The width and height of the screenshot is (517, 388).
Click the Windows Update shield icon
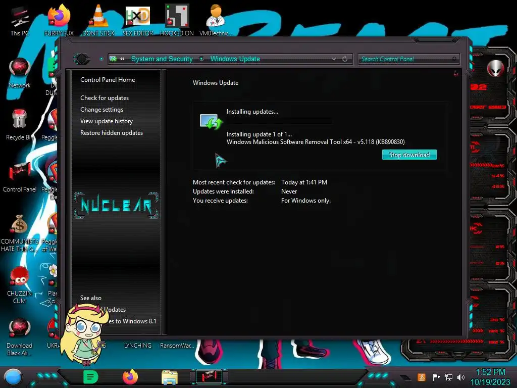[211, 122]
